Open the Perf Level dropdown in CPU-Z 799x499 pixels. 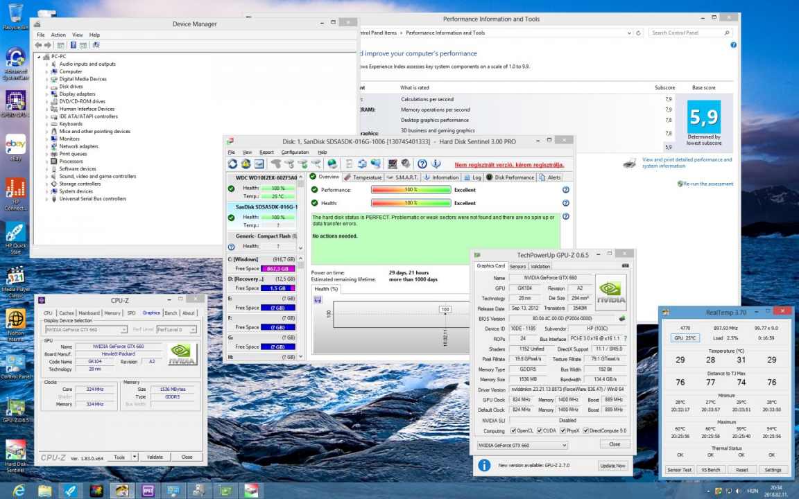[x=176, y=330]
